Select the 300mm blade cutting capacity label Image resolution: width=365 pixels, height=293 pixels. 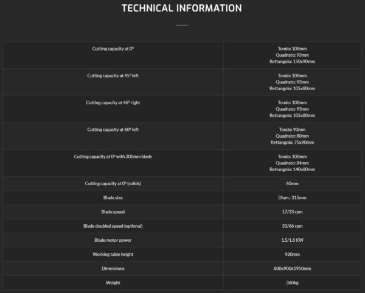tap(113, 157)
